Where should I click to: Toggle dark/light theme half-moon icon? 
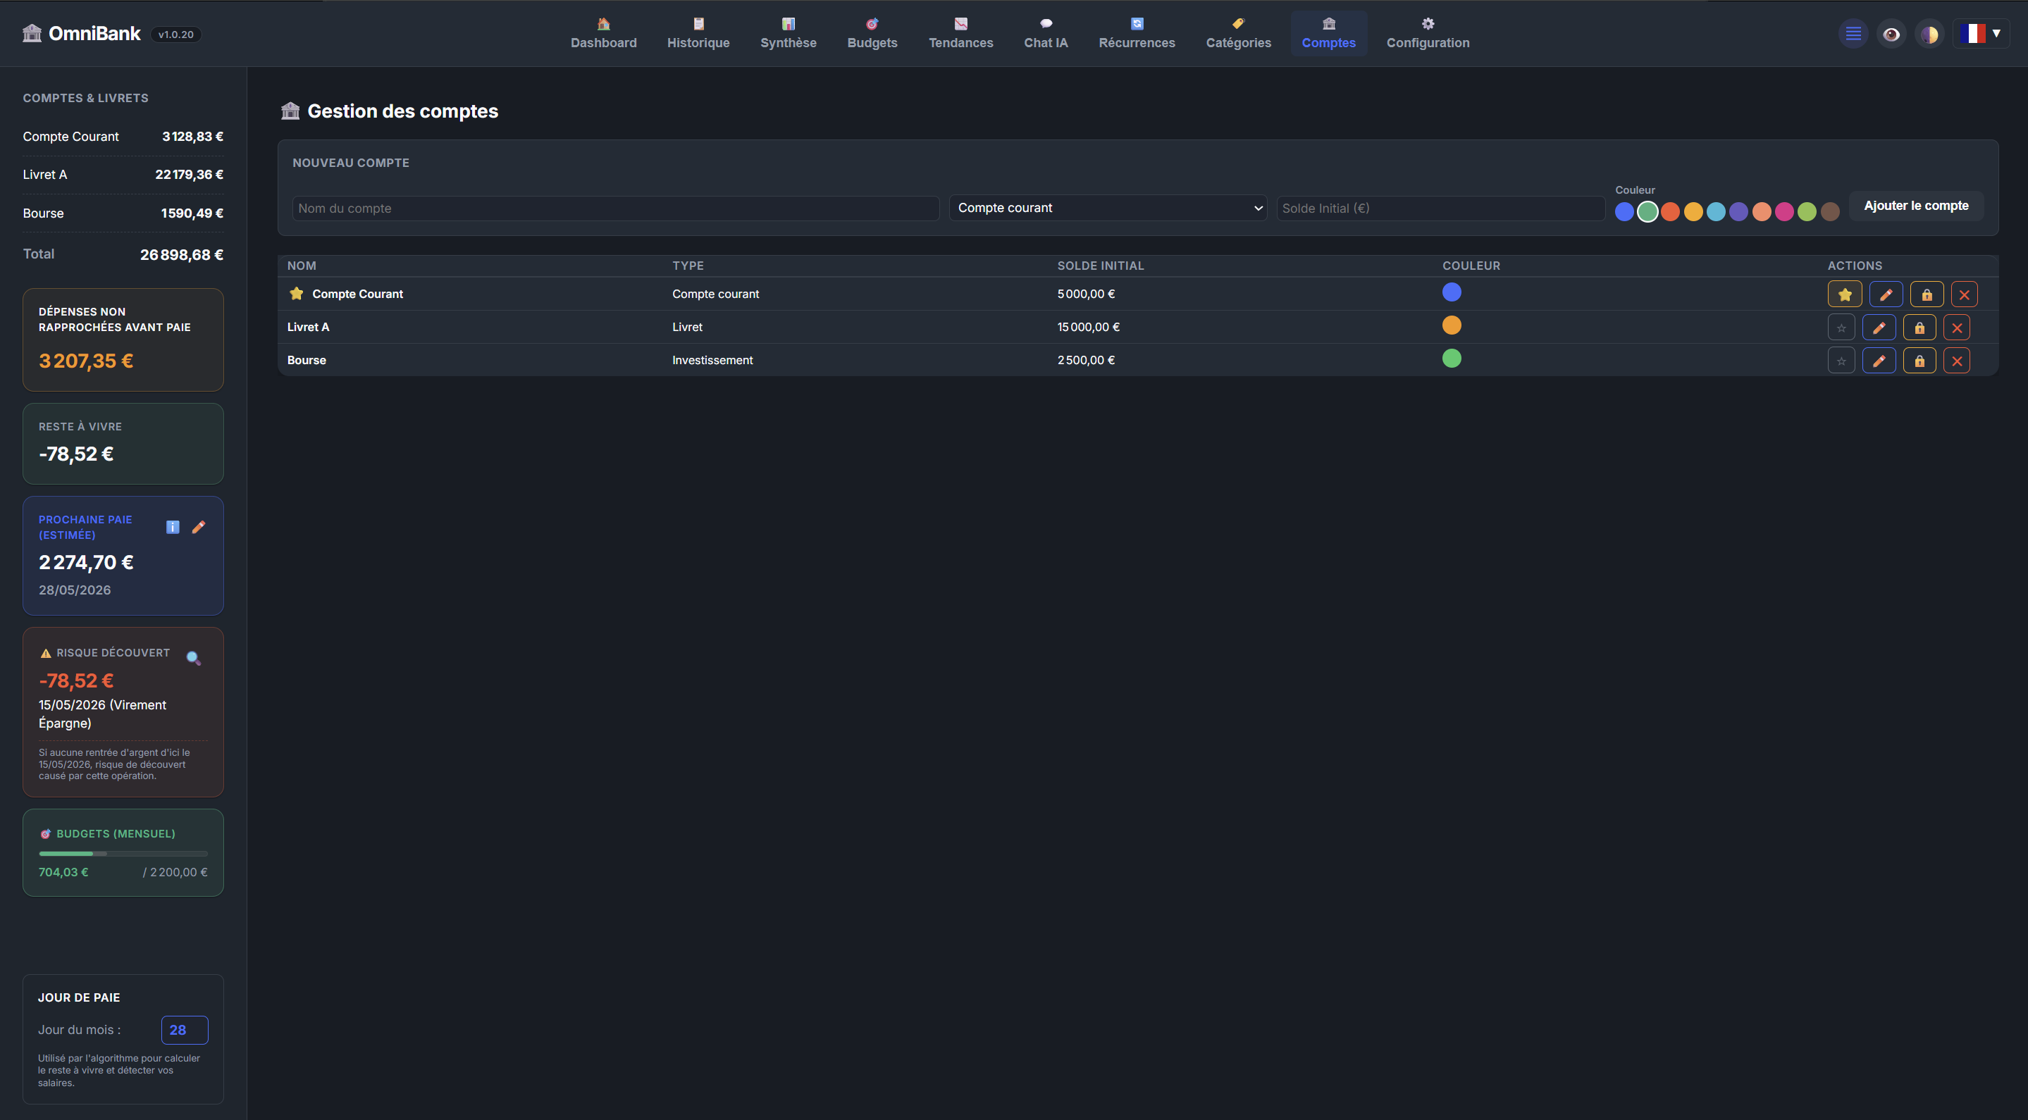[x=1929, y=34]
